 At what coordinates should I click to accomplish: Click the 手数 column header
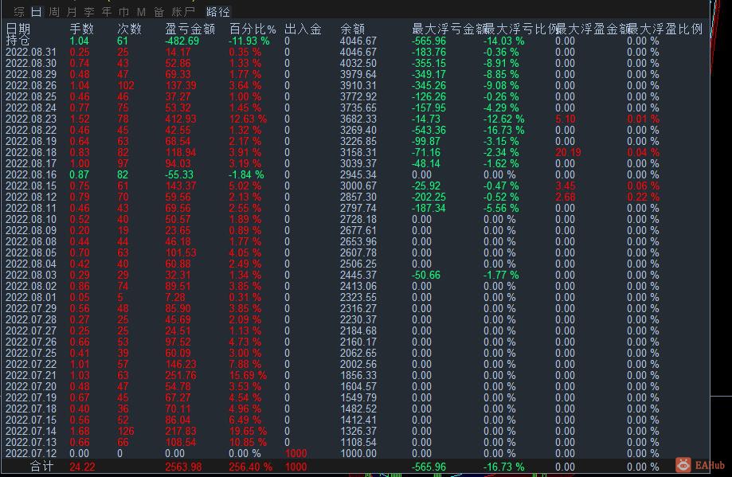click(82, 29)
